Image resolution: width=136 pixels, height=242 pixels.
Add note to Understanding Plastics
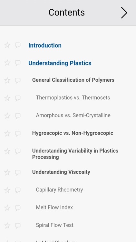coord(18,63)
